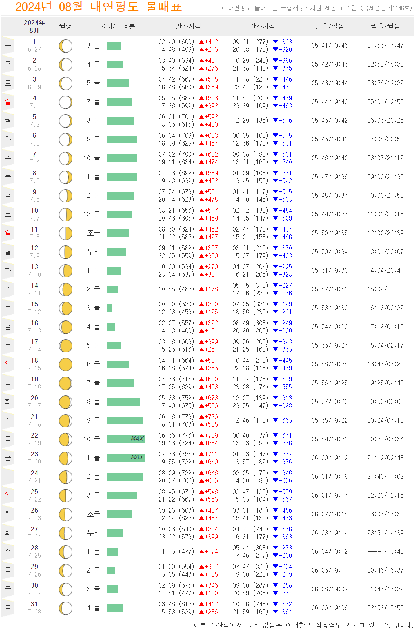
Task: Click the red Sunday badge for August 25
Action: (8, 496)
